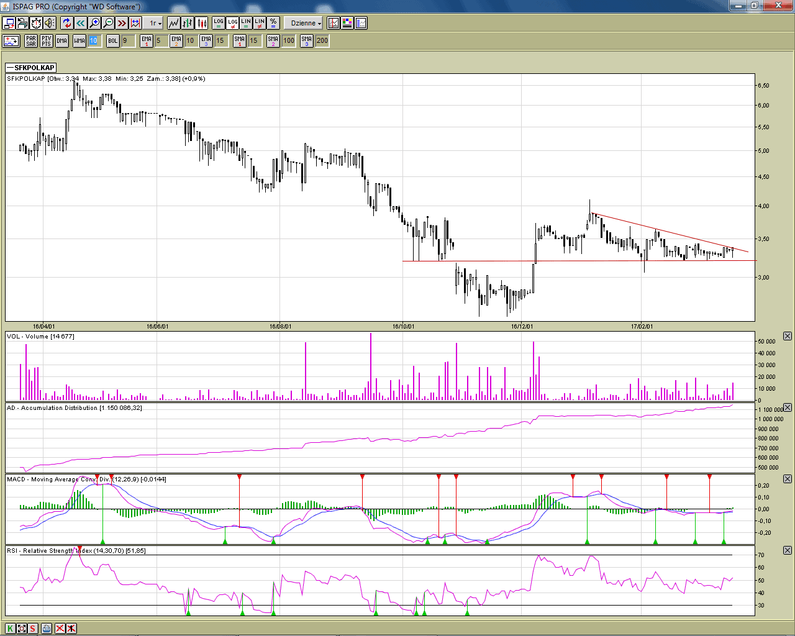Enable the SMA 3 moving average
This screenshot has height=636, width=795.
tap(306, 41)
